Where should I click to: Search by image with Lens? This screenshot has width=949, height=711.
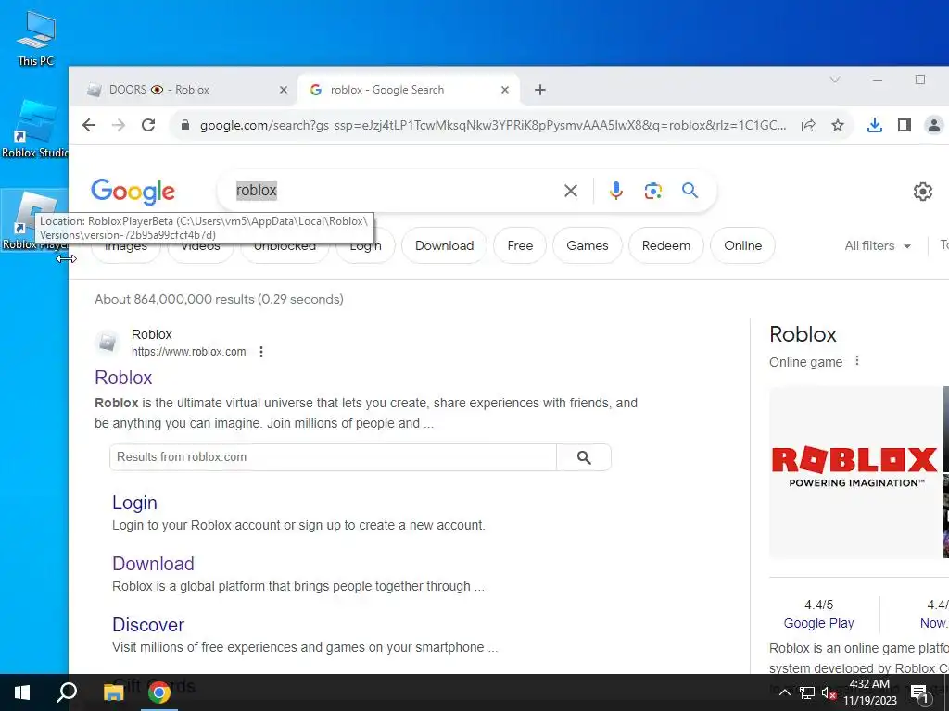click(653, 191)
